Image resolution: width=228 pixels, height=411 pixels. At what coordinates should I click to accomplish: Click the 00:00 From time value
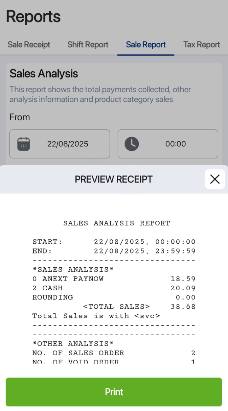[x=176, y=144]
